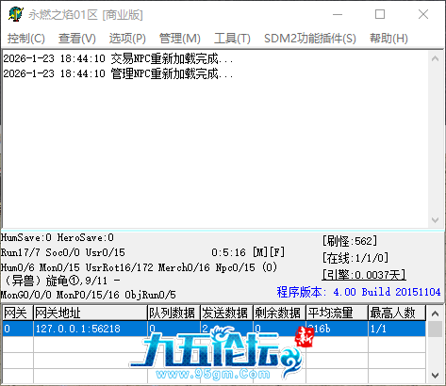Click the gateway table scroll down arrow
Image resolution: width=446 pixels, height=386 pixels.
point(435,375)
